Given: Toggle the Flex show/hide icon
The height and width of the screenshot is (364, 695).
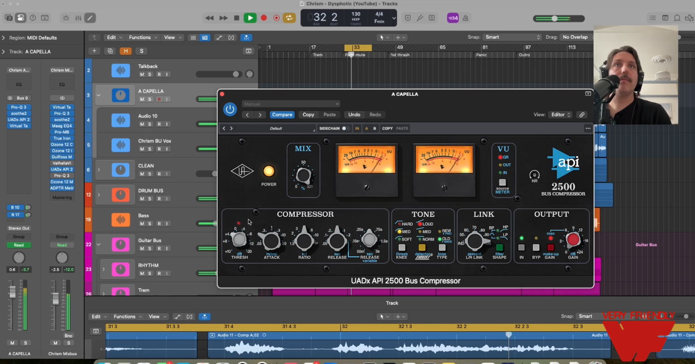Looking at the screenshot, I should point(231,37).
